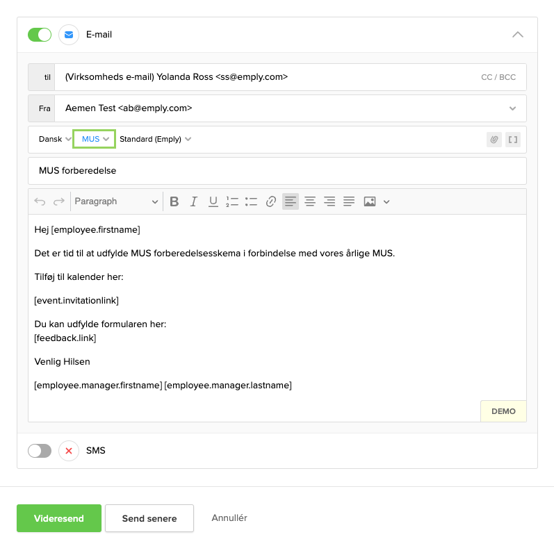This screenshot has height=546, width=554.
Task: Click the 'Det er tid til at udfylde' sentence
Action: click(215, 254)
